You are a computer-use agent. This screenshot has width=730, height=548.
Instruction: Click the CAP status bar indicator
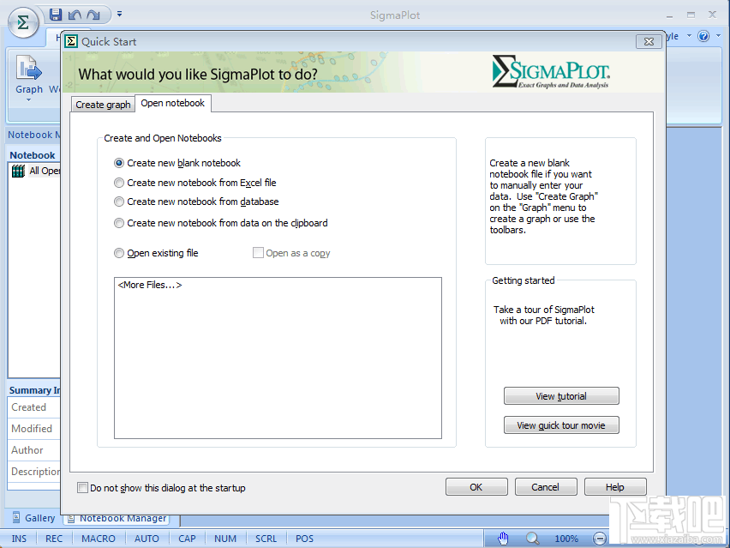coord(187,539)
